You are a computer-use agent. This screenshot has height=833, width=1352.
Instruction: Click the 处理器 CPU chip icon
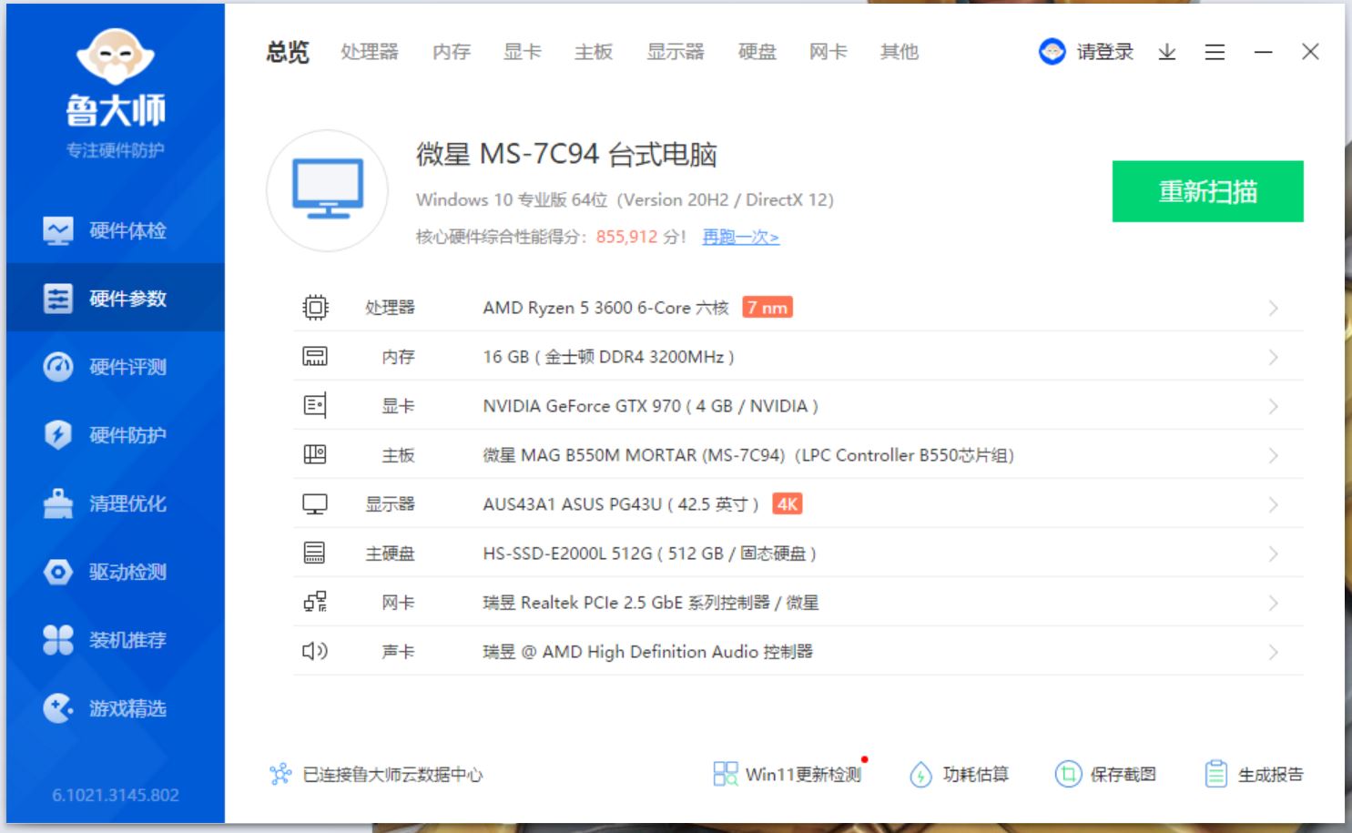tap(315, 308)
